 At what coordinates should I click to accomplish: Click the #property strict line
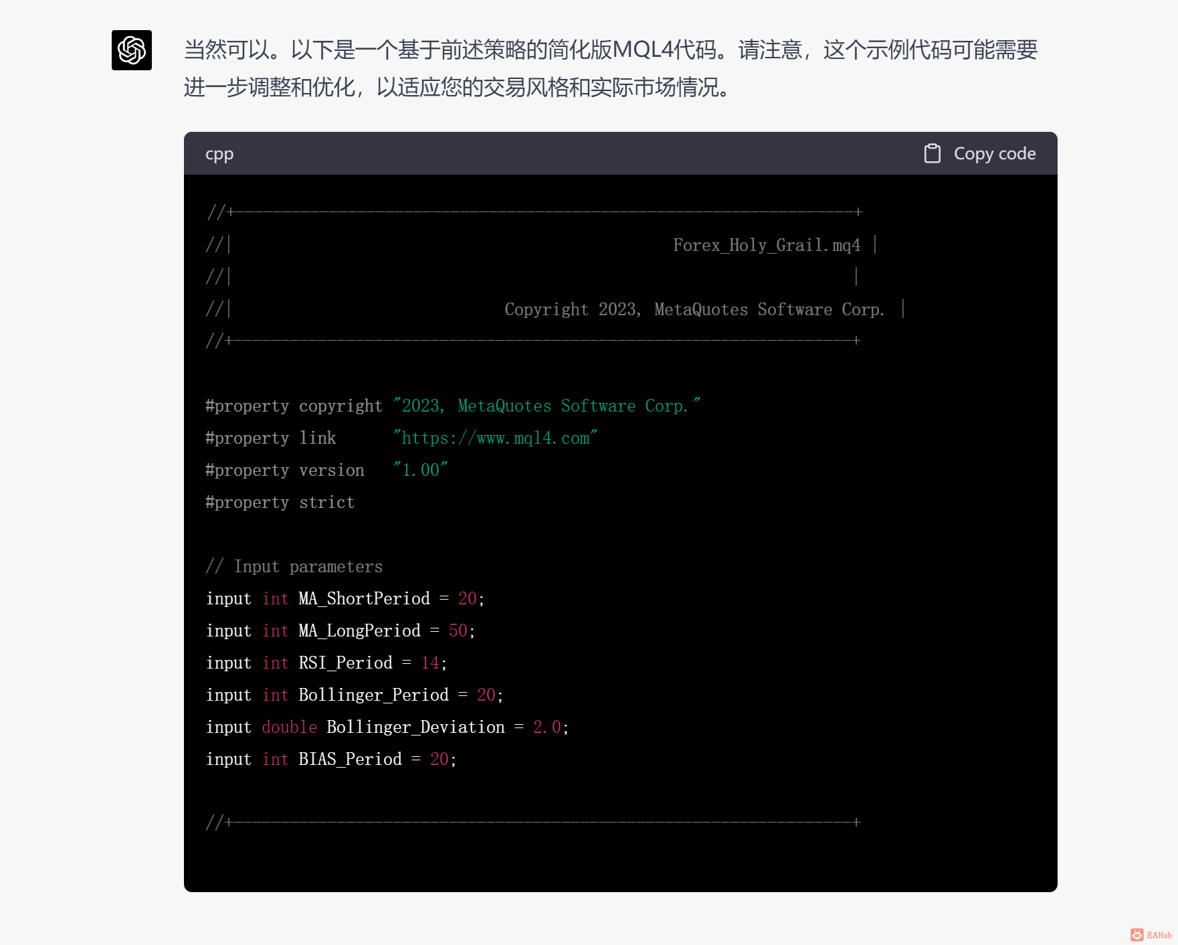click(x=280, y=502)
